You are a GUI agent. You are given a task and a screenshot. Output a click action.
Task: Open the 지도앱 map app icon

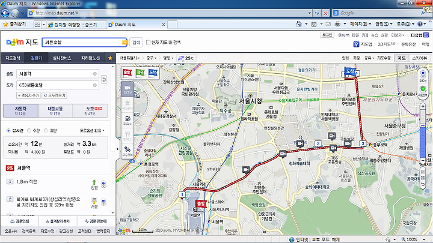(x=356, y=44)
